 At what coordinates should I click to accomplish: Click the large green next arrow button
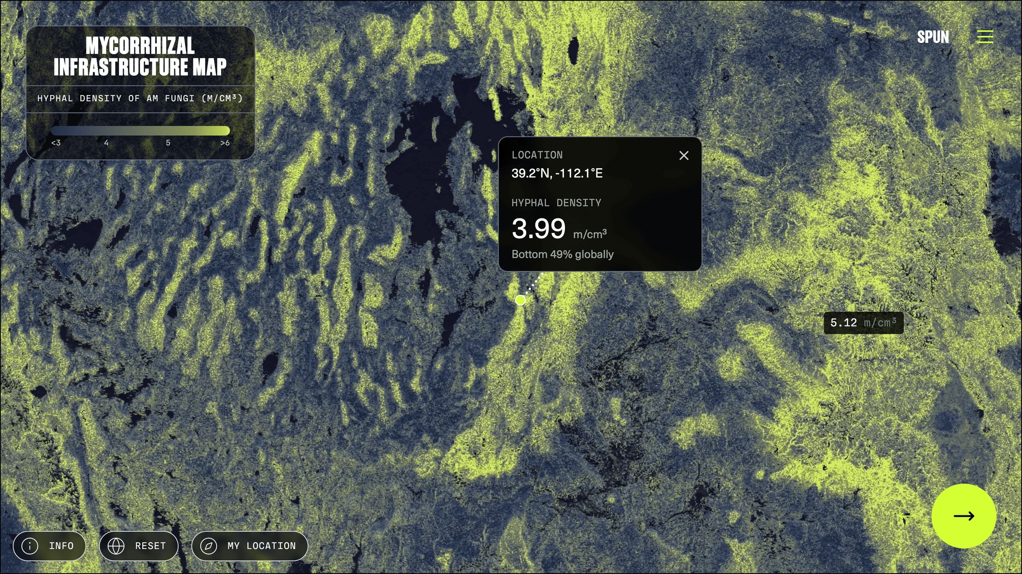pyautogui.click(x=964, y=516)
